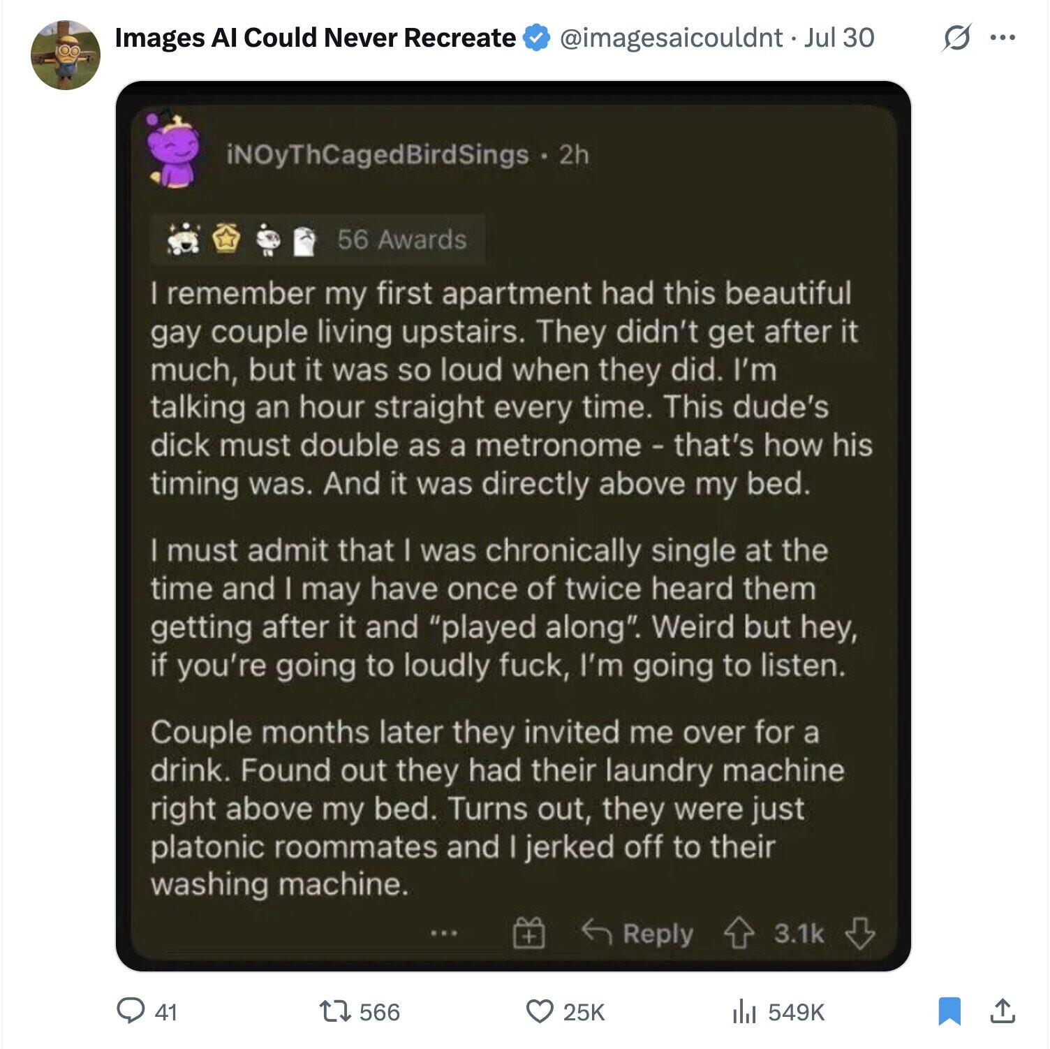Open Images AI Could Never Recreate avatar
The height and width of the screenshot is (1049, 1050).
(66, 55)
